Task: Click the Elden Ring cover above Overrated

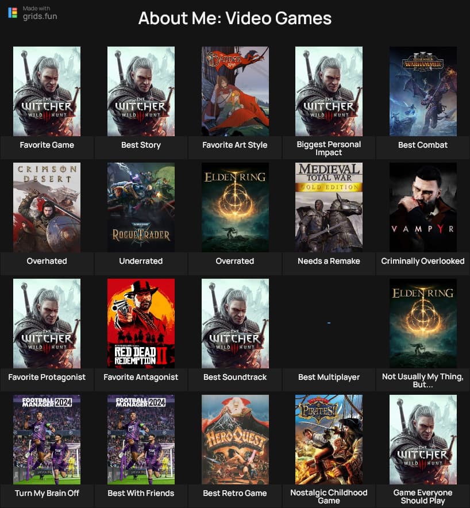Action: coord(234,207)
